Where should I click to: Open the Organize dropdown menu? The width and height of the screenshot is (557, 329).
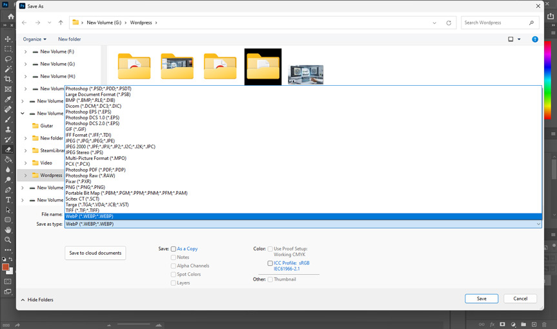coord(34,39)
